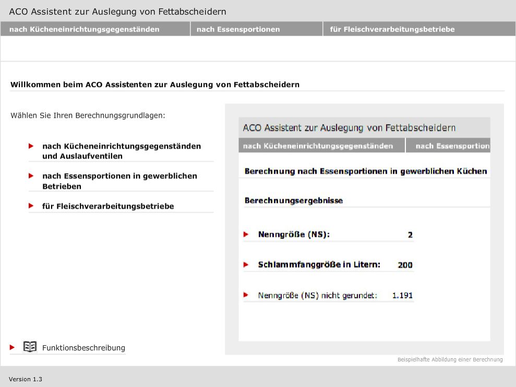This screenshot has height=387, width=516.
Task: Click 'Beispielhafte Abbildung einer Berechnung' caption
Action: point(450,359)
